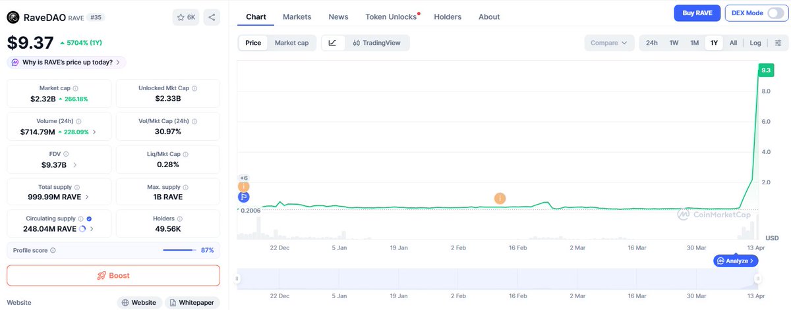Viewport: 791px width, 310px height.
Task: Click the 1B RAVE max supply value
Action: point(168,197)
